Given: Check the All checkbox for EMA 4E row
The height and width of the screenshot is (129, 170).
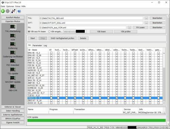Looking at the screenshot, I should click(x=51, y=53).
